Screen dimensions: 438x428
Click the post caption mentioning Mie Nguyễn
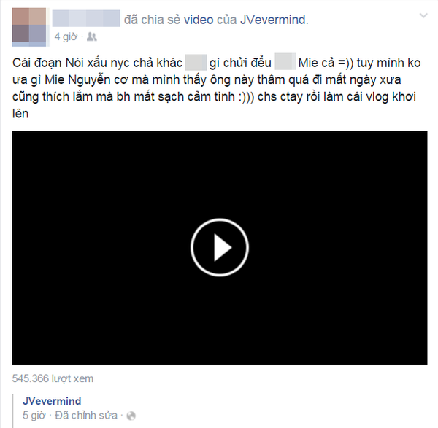(217, 88)
